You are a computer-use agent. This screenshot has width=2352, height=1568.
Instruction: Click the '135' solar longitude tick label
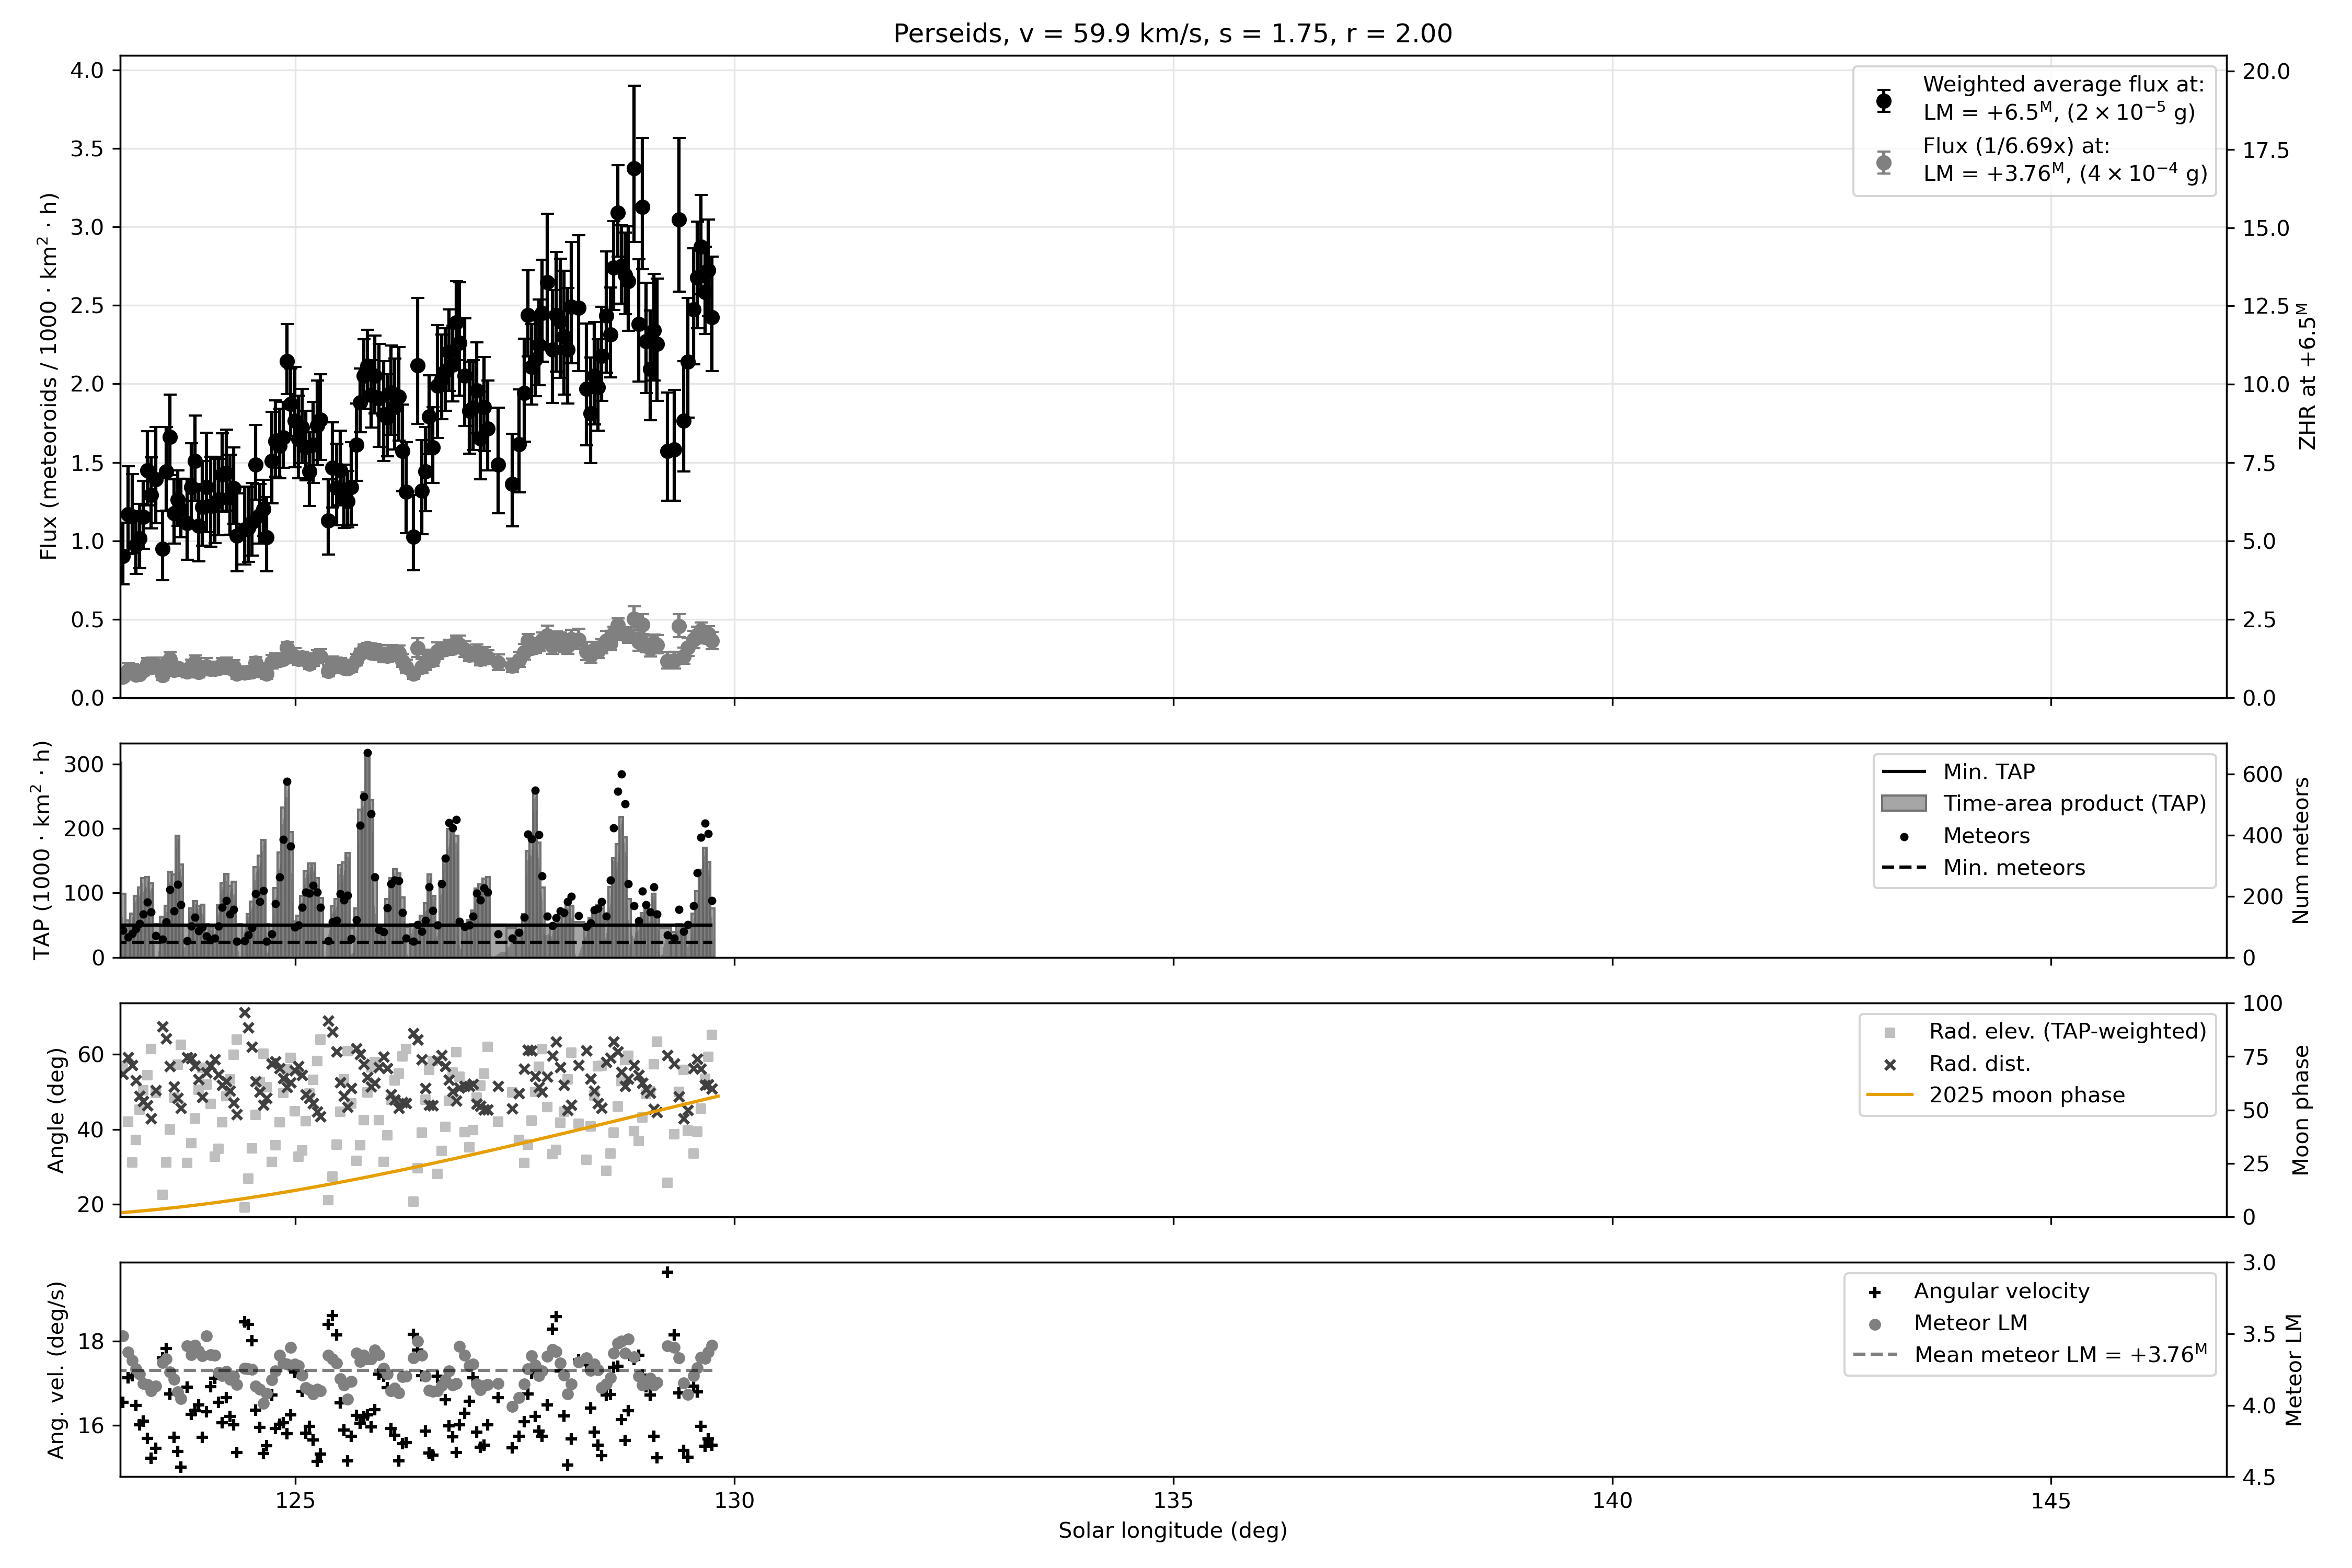[1173, 1501]
